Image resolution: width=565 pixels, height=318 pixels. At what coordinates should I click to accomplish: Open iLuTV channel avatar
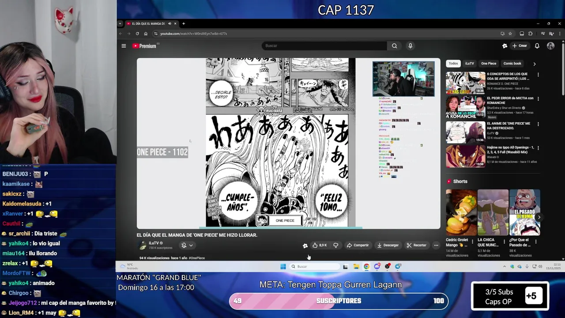(x=142, y=246)
